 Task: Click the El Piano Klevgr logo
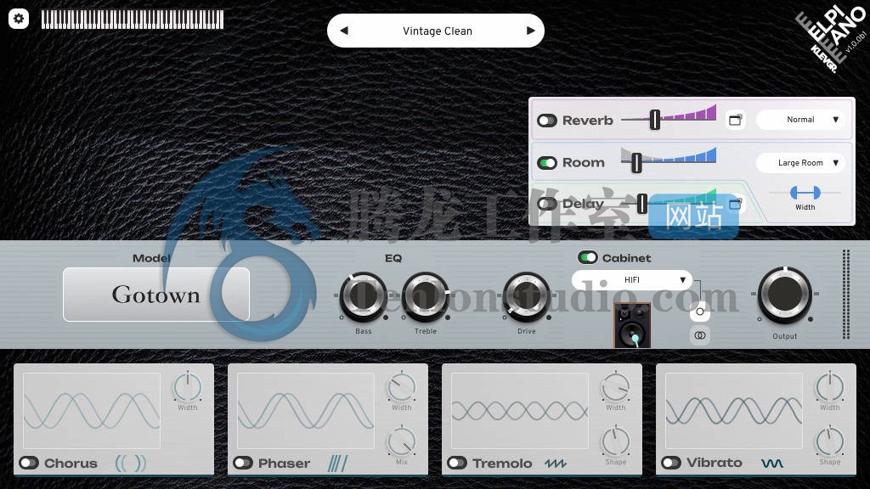(831, 39)
